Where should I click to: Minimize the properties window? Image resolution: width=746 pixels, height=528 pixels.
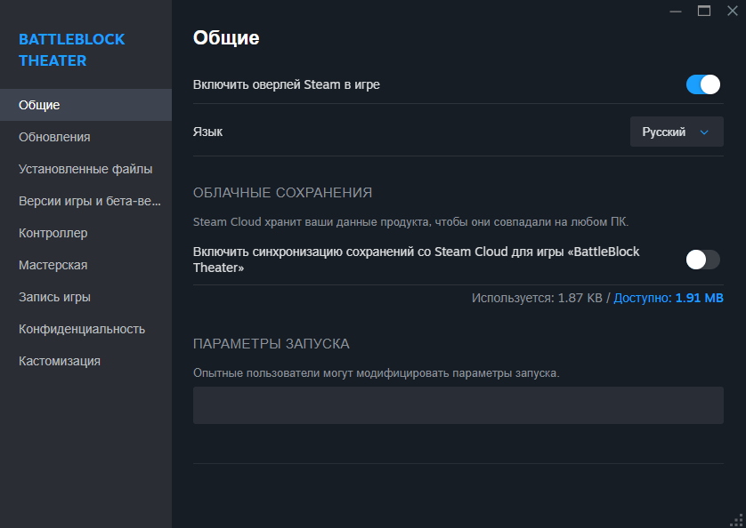[676, 11]
